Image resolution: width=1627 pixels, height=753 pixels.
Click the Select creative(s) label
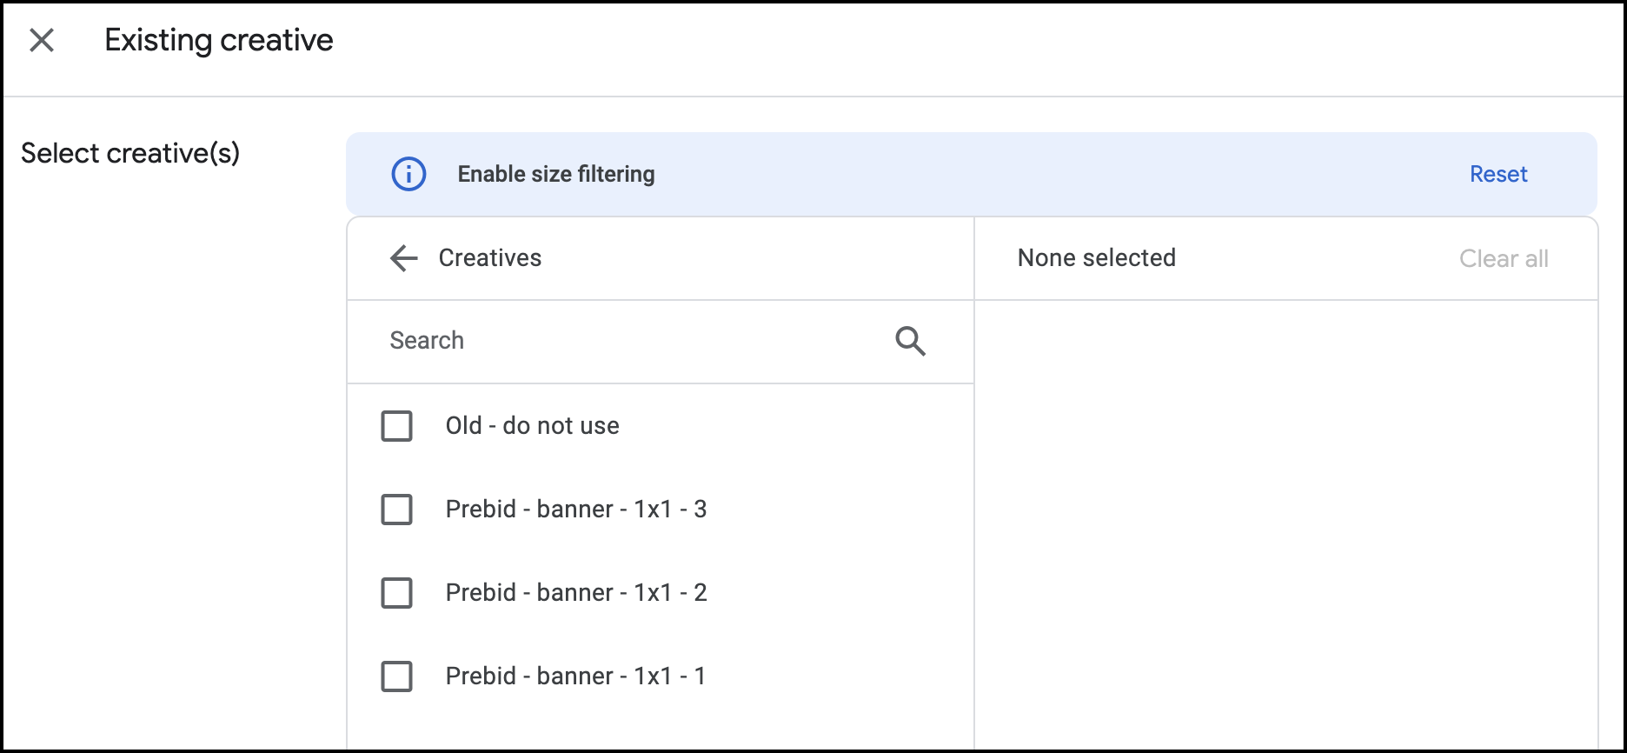click(128, 152)
